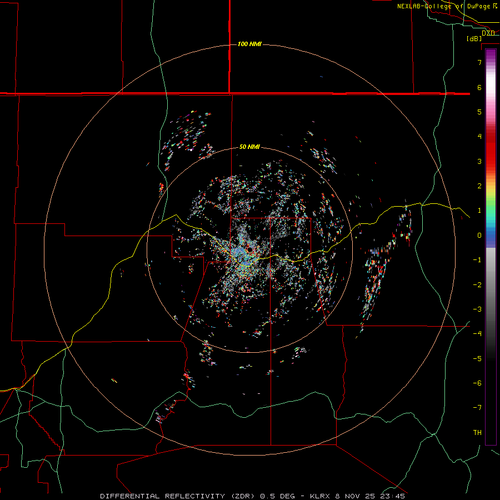The width and height of the screenshot is (500, 500).
Task: Click the 50 NMI range ring label
Action: pyautogui.click(x=249, y=147)
